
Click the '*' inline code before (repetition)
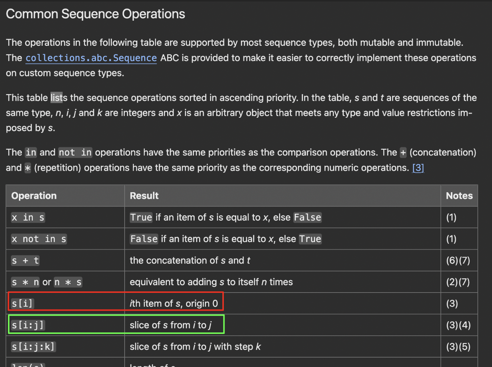click(28, 168)
